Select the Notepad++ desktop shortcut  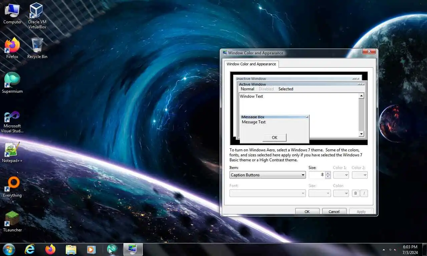12,152
